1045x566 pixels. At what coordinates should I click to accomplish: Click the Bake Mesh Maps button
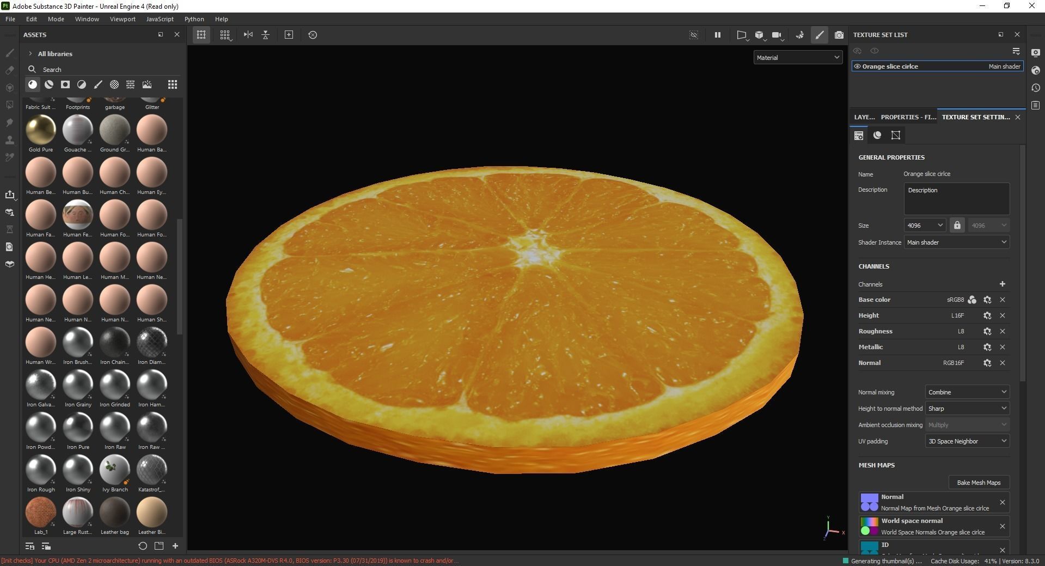[979, 483]
